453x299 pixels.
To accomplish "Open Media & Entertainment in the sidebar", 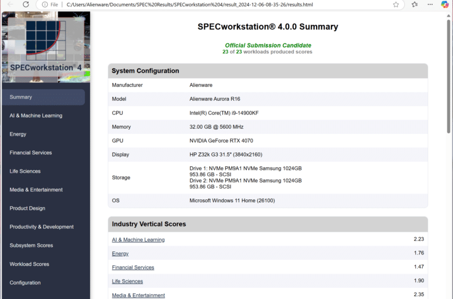I will click(x=36, y=189).
